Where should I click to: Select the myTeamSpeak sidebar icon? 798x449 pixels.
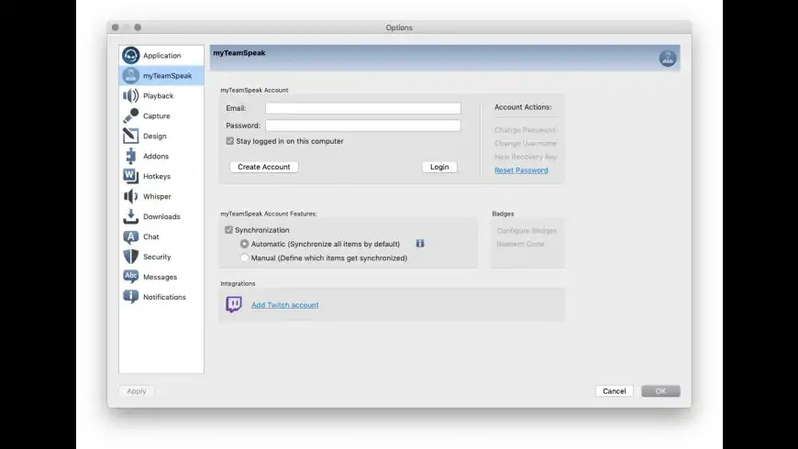point(131,76)
